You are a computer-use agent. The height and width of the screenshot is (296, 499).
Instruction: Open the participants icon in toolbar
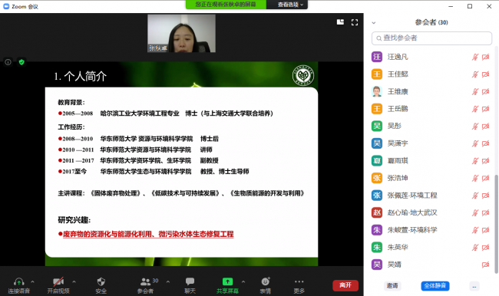pyautogui.click(x=145, y=281)
